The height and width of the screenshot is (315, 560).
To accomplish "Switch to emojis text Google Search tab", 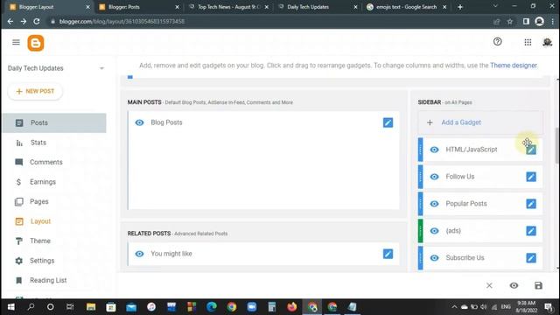I will (x=406, y=7).
